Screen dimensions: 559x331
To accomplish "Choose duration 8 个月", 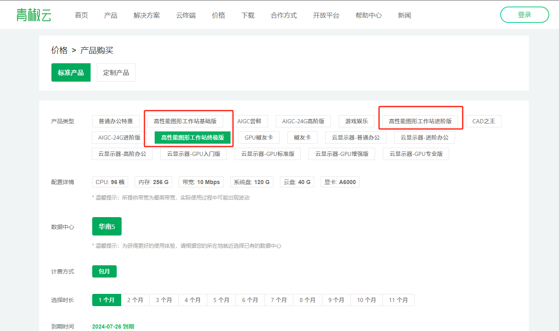I will (308, 300).
